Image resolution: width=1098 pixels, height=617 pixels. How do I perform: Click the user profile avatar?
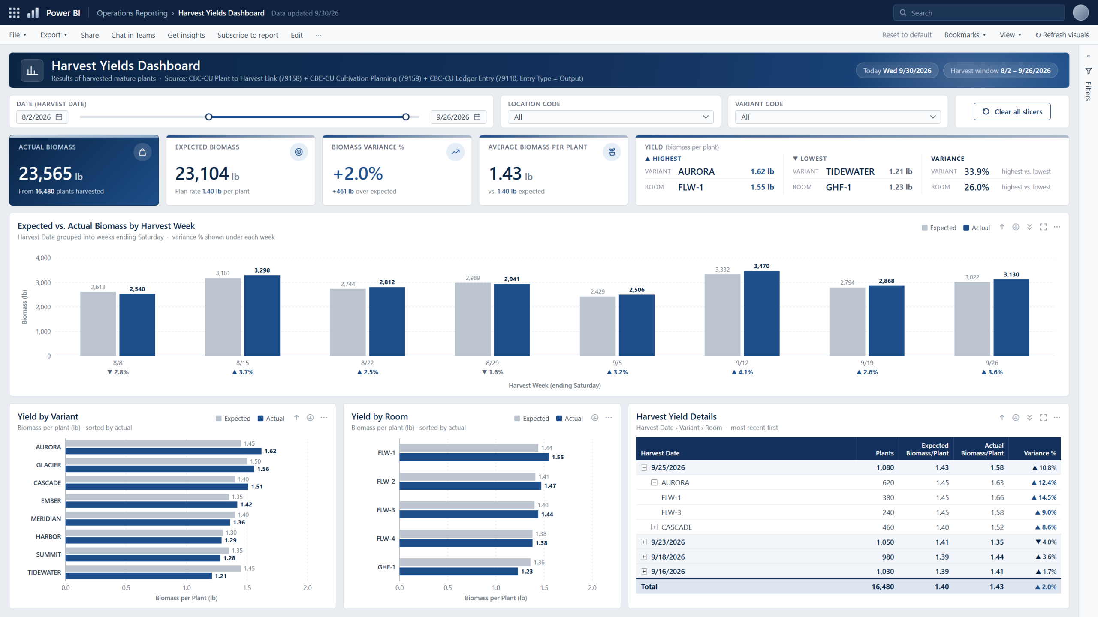(x=1080, y=13)
